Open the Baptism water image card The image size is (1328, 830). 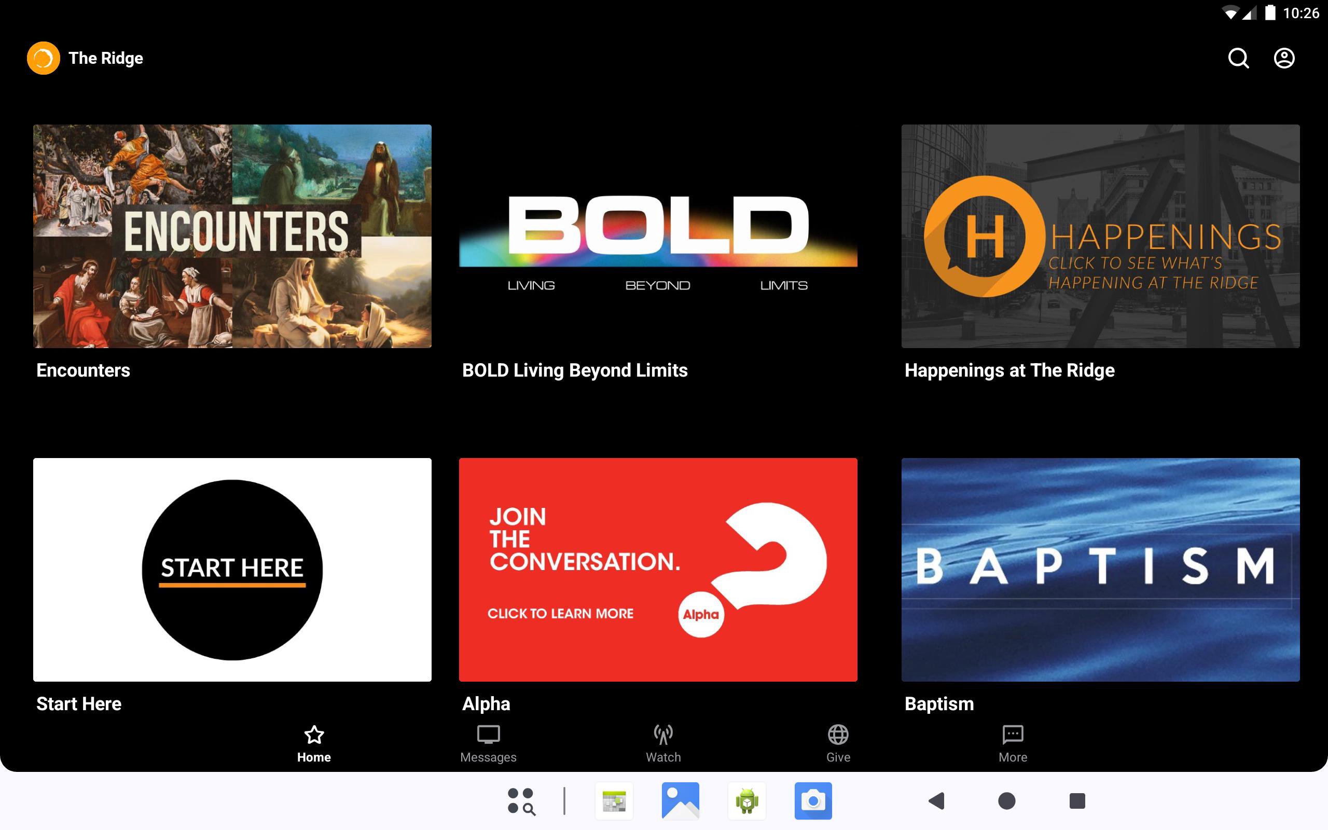tap(1100, 569)
